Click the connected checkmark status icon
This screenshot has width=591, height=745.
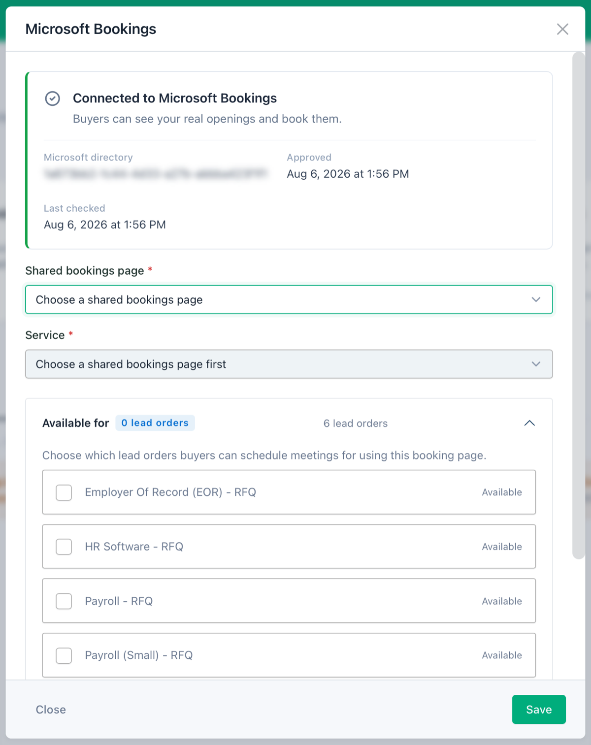tap(53, 98)
